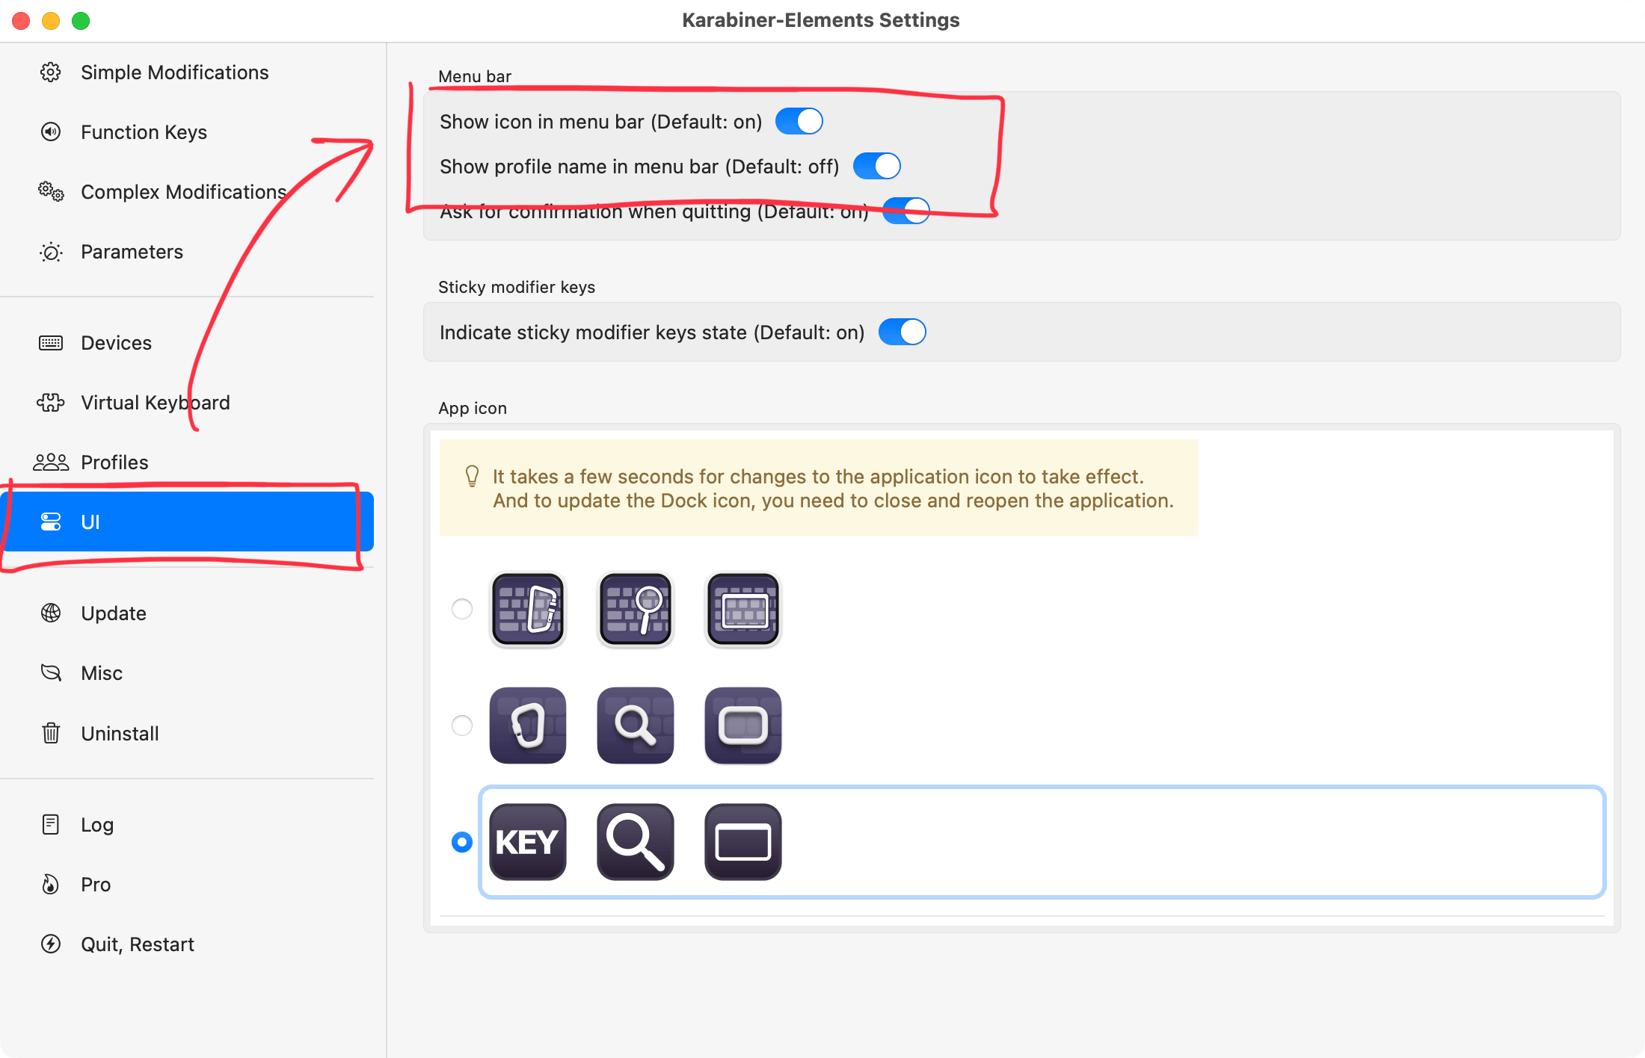Click the Devices sidebar icon
Viewport: 1645px width, 1058px height.
click(50, 341)
